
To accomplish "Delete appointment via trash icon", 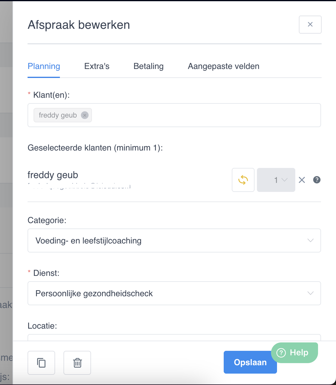I will pyautogui.click(x=77, y=363).
